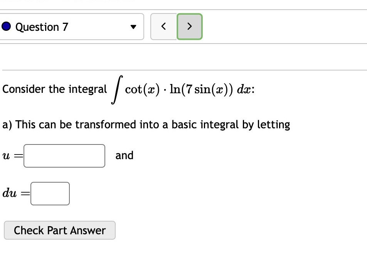Click the navigation button group between arrows
This screenshot has height=257, width=367.
tap(176, 27)
